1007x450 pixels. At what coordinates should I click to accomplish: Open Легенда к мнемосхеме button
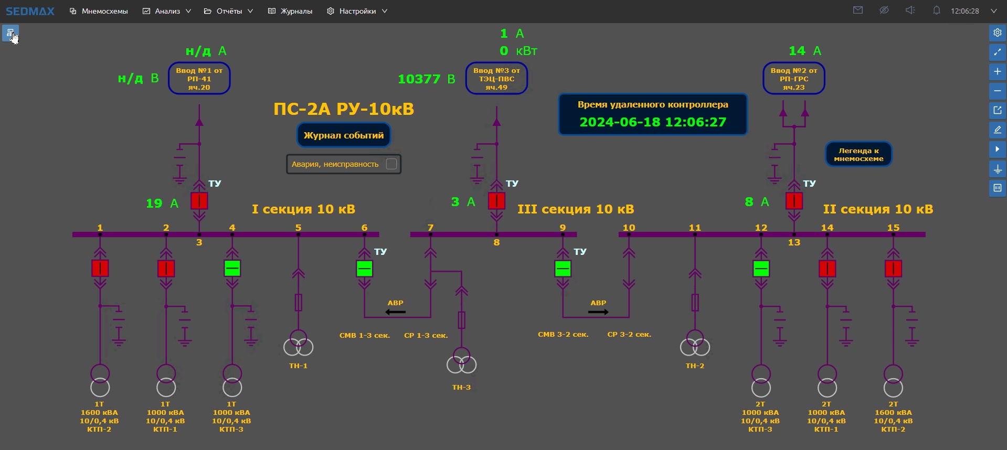coord(858,154)
